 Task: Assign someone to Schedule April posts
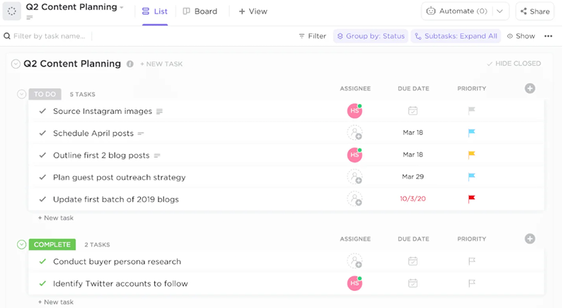point(354,133)
